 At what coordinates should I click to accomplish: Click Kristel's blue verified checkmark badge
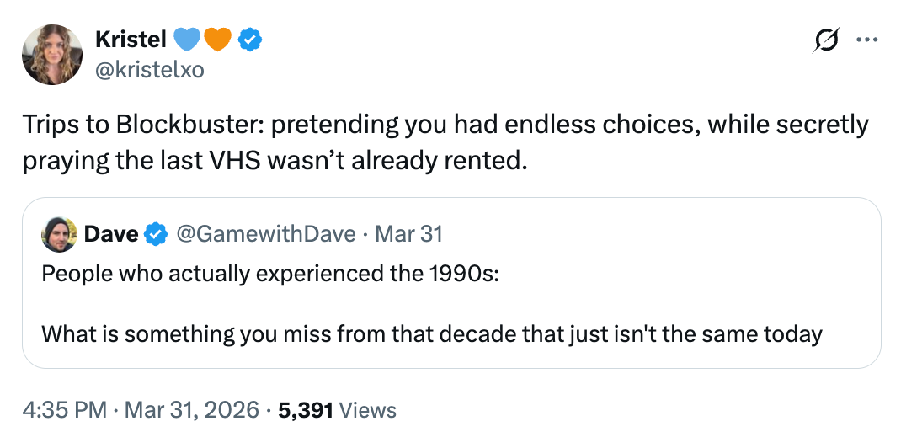248,39
